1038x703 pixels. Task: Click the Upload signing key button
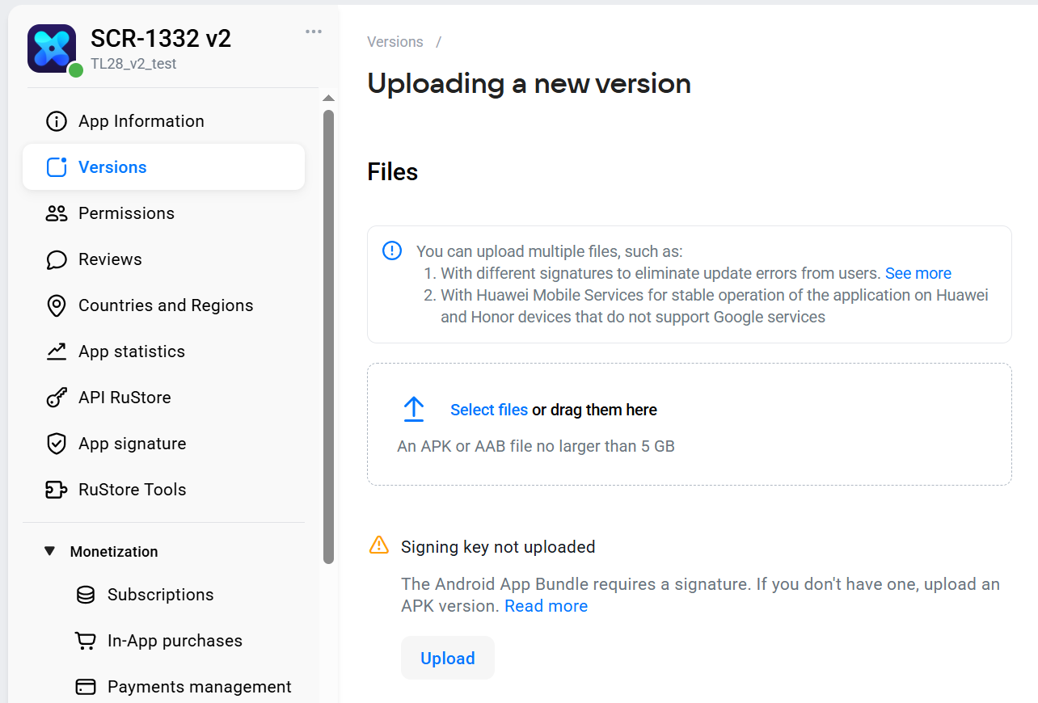click(448, 658)
